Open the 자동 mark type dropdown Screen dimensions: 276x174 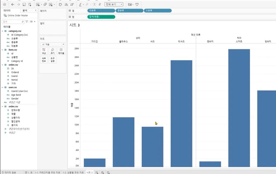[x=52, y=44]
